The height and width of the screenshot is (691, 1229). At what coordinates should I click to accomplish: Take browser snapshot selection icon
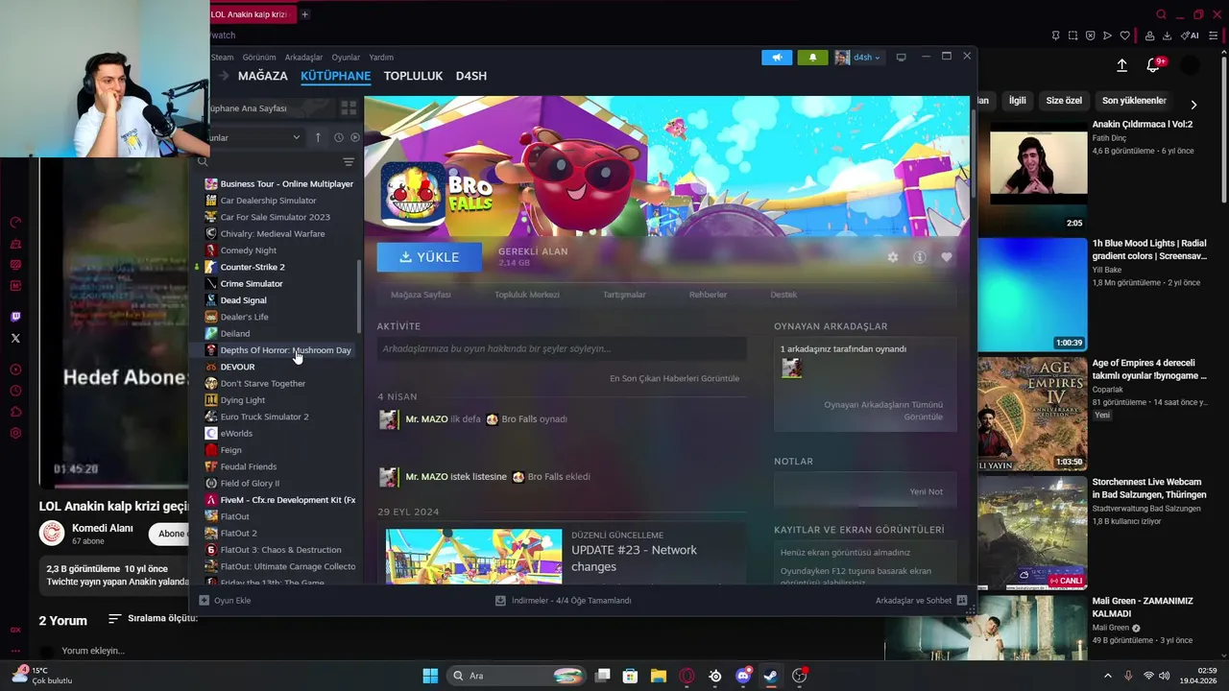1072,36
